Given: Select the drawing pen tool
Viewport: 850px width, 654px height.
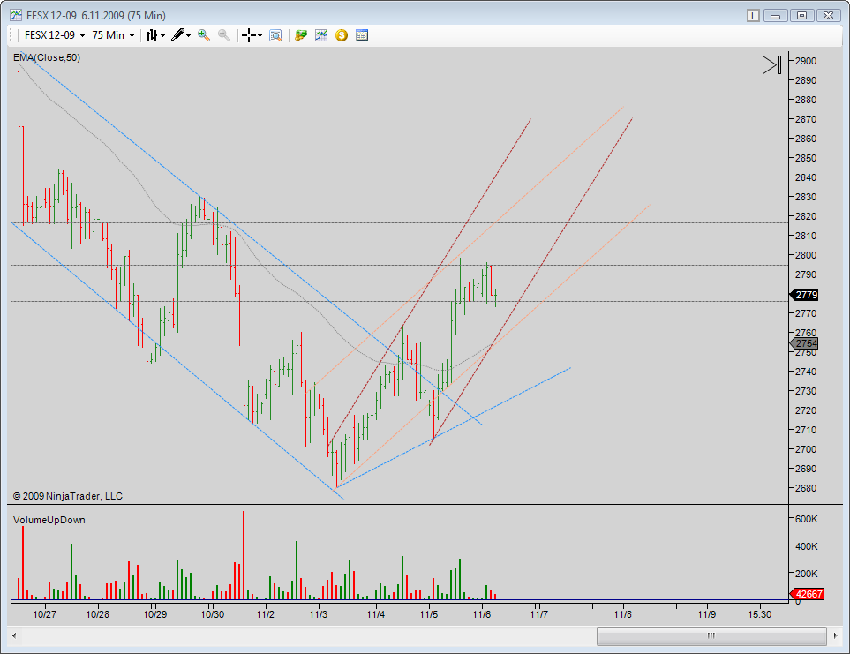Looking at the screenshot, I should (177, 35).
